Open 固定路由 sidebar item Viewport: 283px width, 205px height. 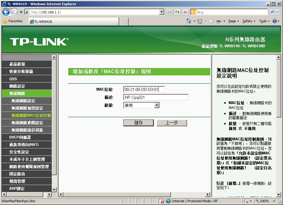(x=27, y=174)
